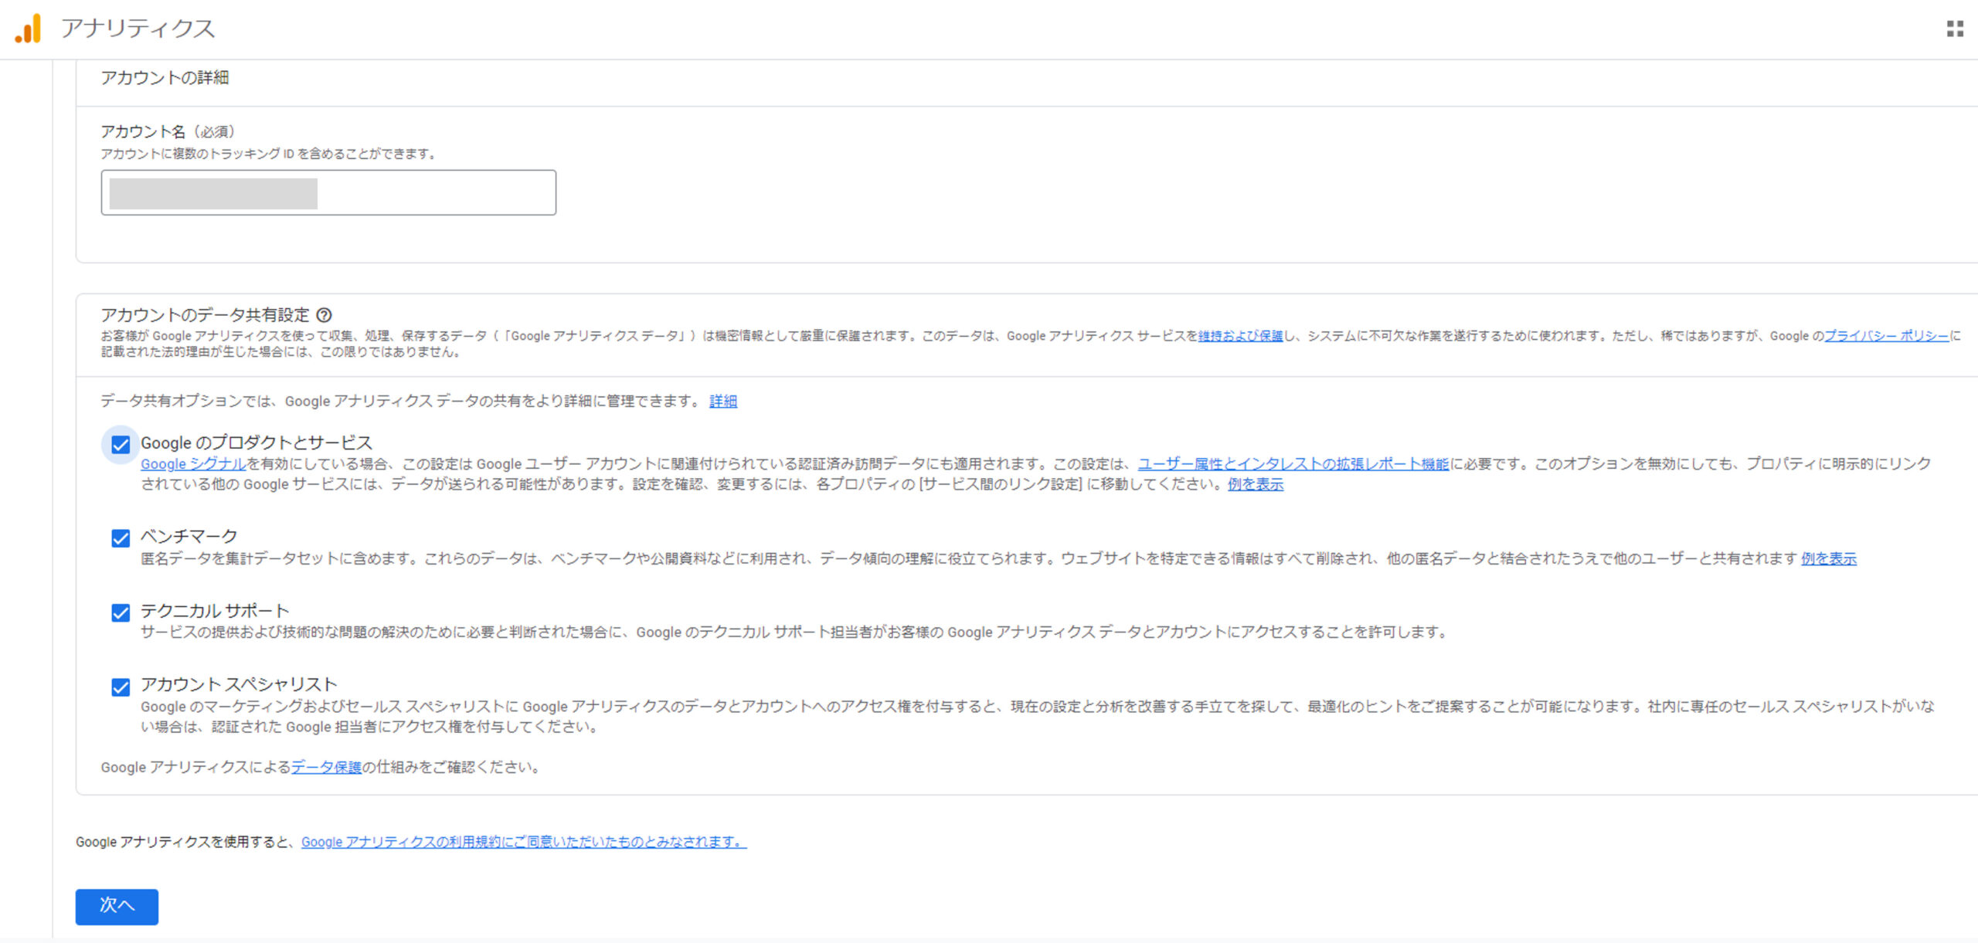
Task: Click 例を表示 link under Google products
Action: tap(1256, 485)
